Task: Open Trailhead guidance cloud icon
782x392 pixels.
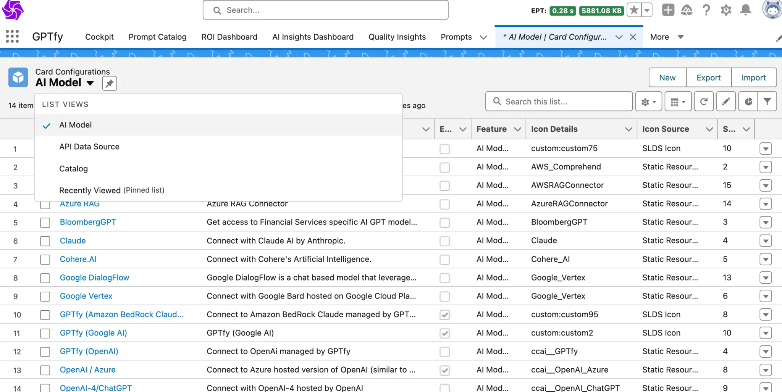Action: pyautogui.click(x=687, y=10)
